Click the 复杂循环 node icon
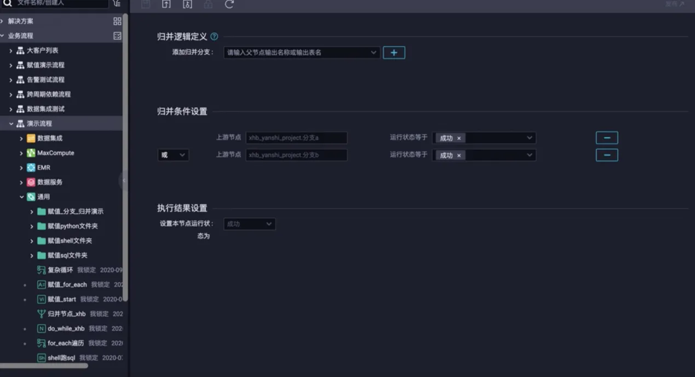This screenshot has width=695, height=377. click(x=41, y=270)
